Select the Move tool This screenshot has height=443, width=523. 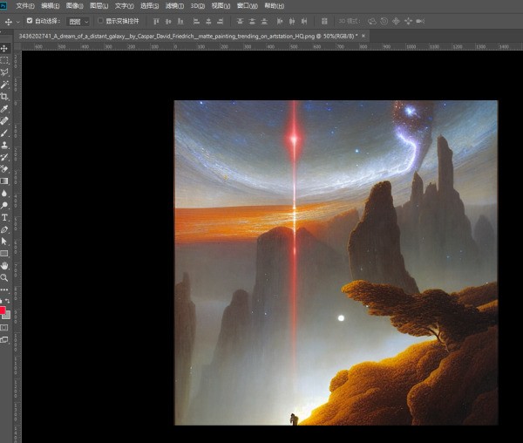coord(4,48)
